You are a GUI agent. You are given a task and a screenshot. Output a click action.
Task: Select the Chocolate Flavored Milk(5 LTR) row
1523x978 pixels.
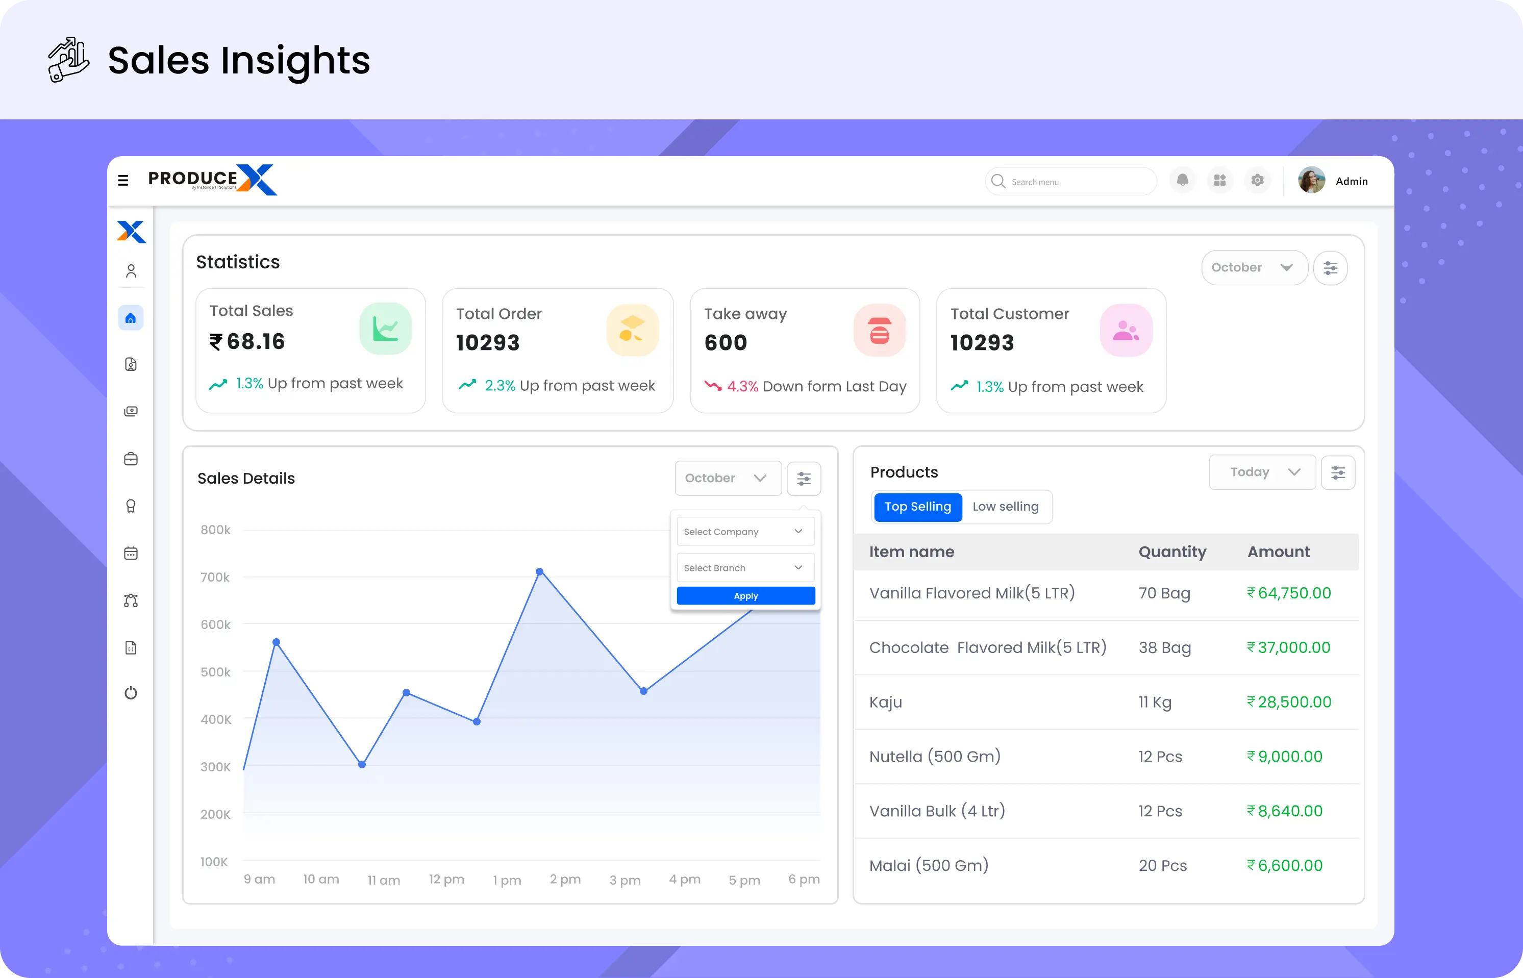click(x=1106, y=648)
